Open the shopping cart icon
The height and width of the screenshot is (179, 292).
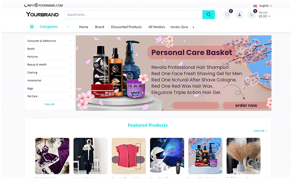click(251, 15)
